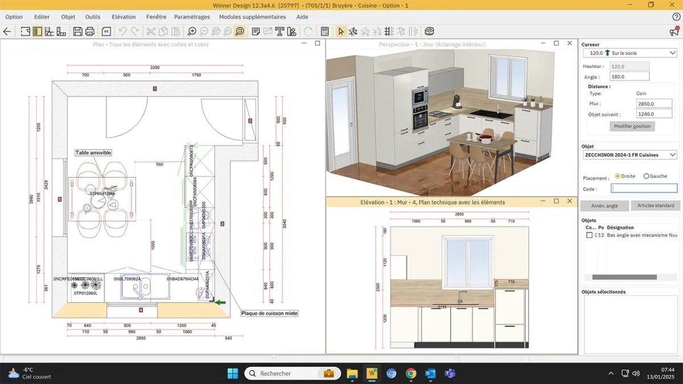This screenshot has height=384, width=683.
Task: Click the Modifier position button
Action: click(632, 126)
